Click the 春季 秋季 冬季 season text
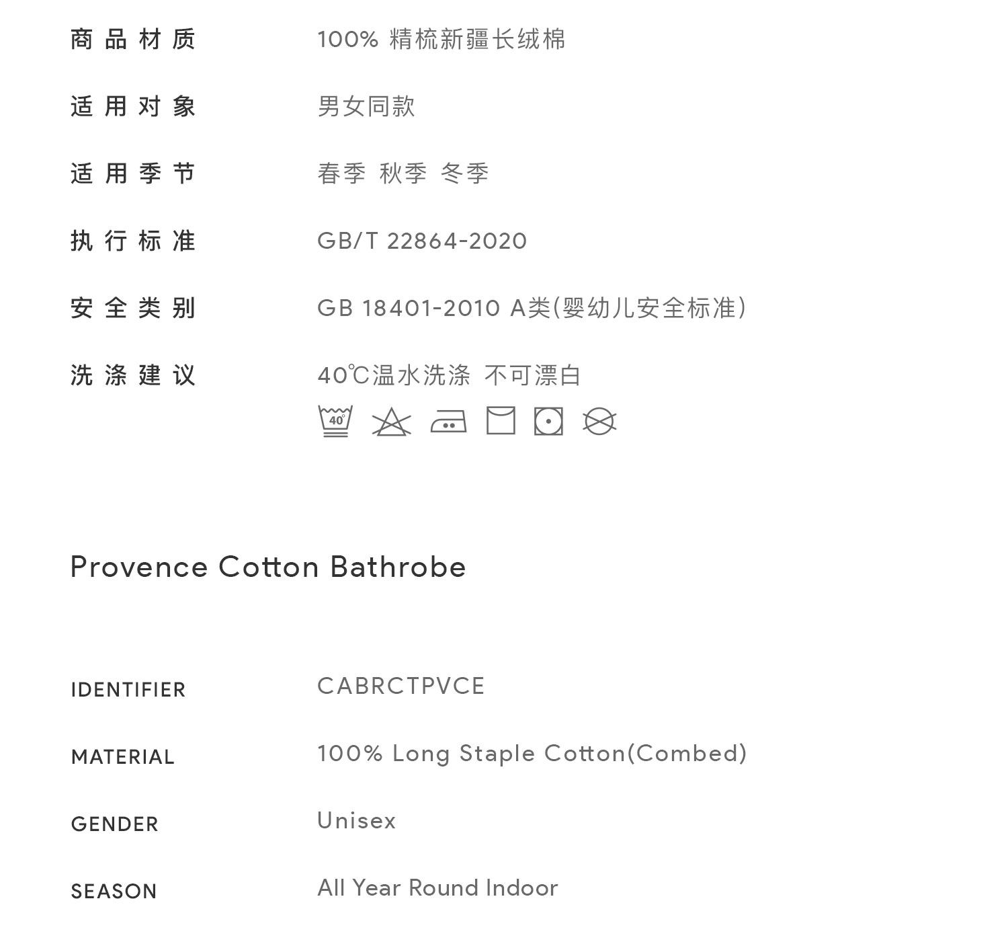Image resolution: width=1008 pixels, height=944 pixels. pyautogui.click(x=403, y=173)
